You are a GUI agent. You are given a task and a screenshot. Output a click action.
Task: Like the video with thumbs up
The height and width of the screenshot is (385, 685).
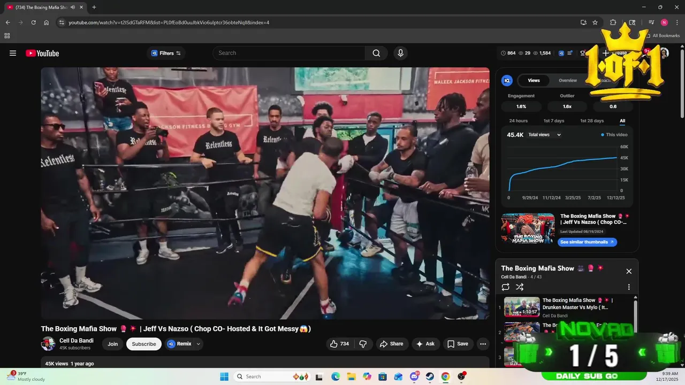click(x=339, y=344)
